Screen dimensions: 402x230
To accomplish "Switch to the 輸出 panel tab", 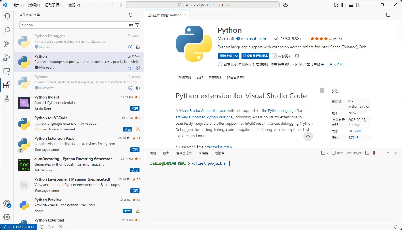I will 166,153.
